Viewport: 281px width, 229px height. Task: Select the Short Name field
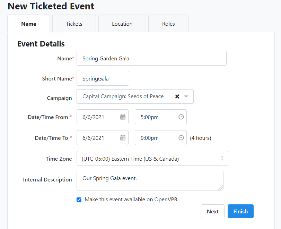pos(103,78)
